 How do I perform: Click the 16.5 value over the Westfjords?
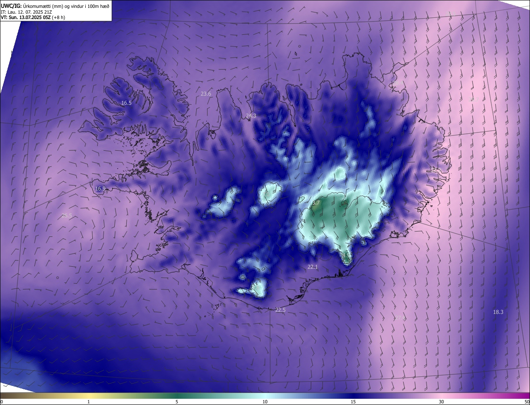(x=126, y=103)
